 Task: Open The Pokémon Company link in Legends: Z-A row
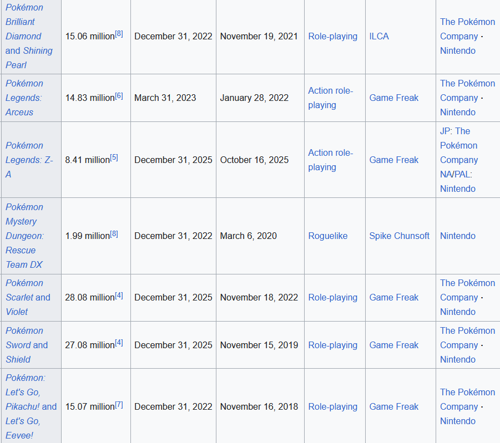click(459, 145)
